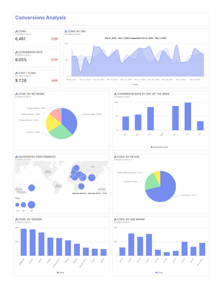Click the 6,461 conversions value
Image resolution: width=222 pixels, height=288 pixels.
[20, 39]
